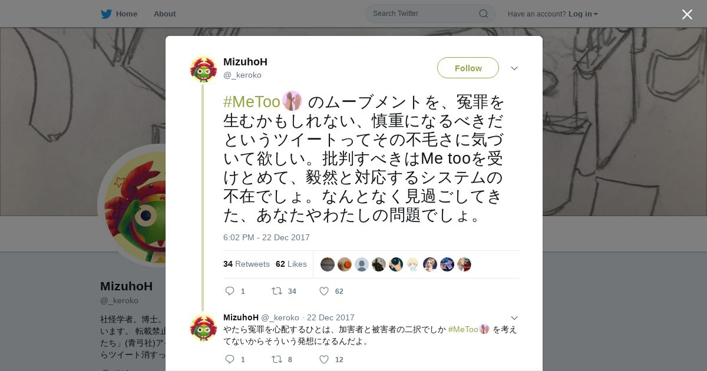Go to the About page
Image resolution: width=707 pixels, height=371 pixels.
pos(164,14)
